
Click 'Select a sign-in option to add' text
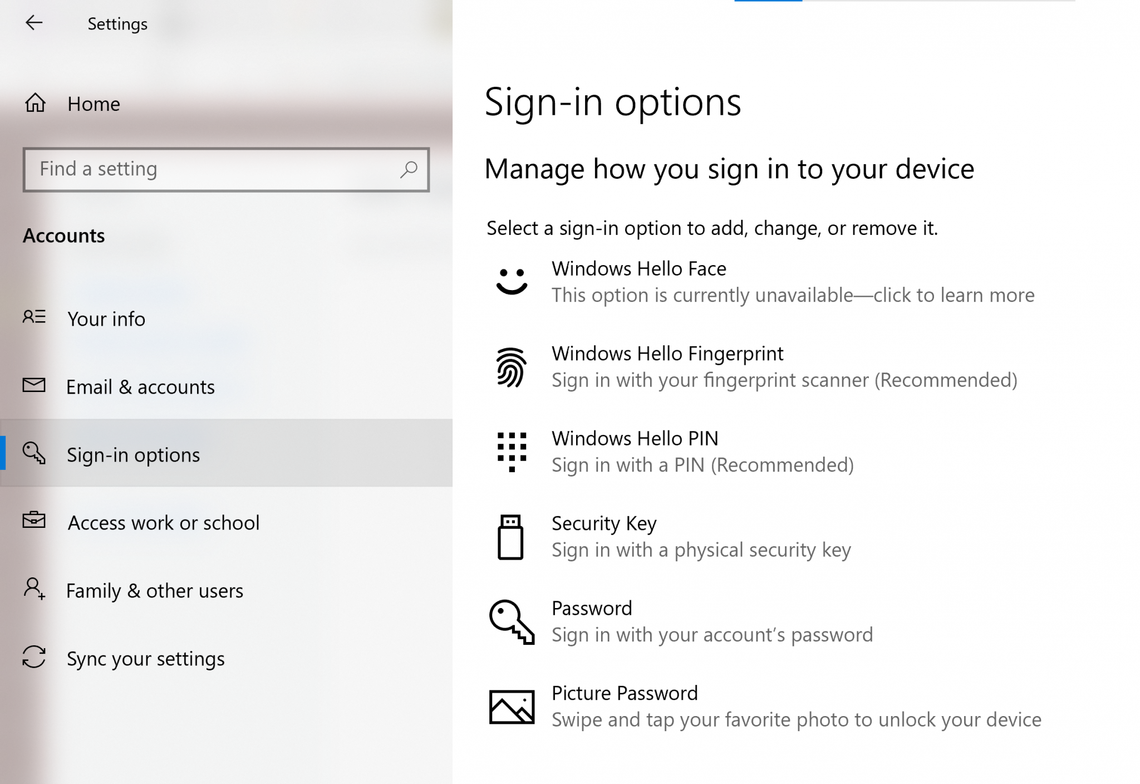(x=617, y=228)
